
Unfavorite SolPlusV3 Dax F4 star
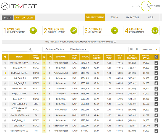[5, 73]
